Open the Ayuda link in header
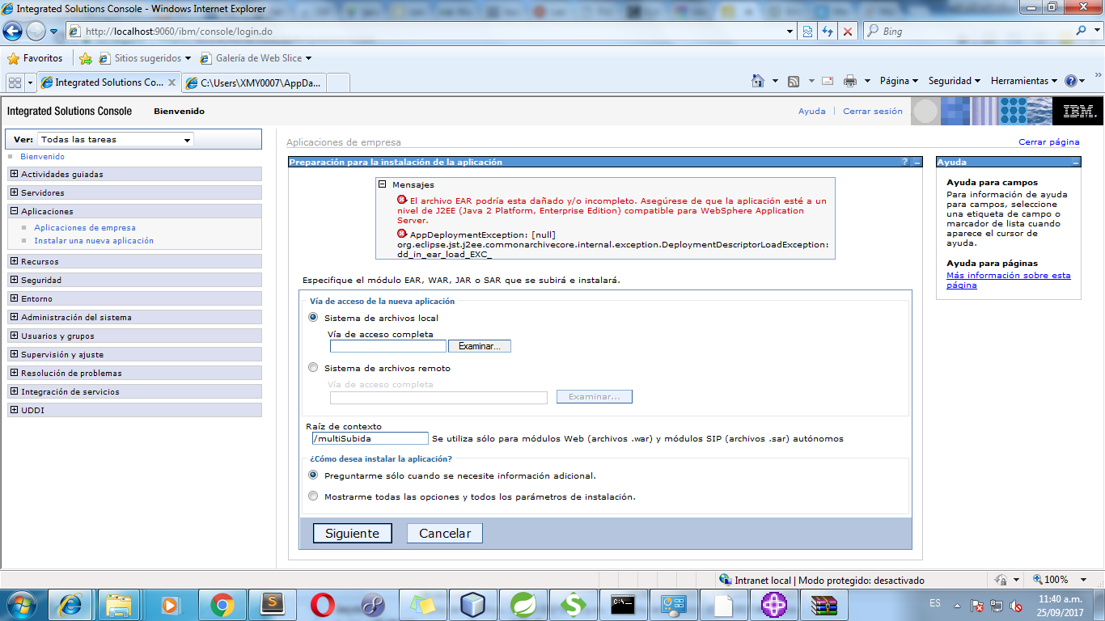Image resolution: width=1105 pixels, height=621 pixels. pos(812,112)
